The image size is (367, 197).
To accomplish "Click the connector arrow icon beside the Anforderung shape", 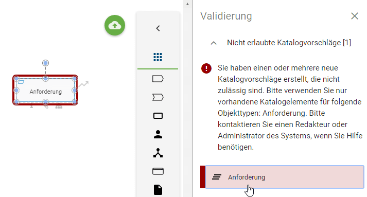I will click(83, 84).
